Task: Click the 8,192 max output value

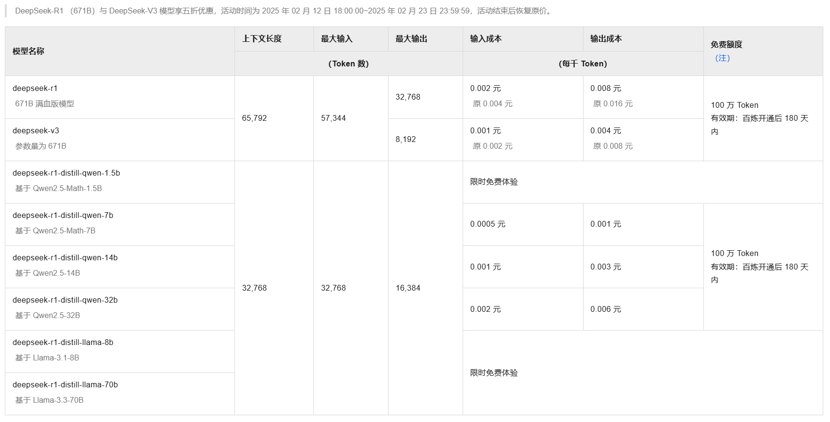Action: click(x=406, y=139)
